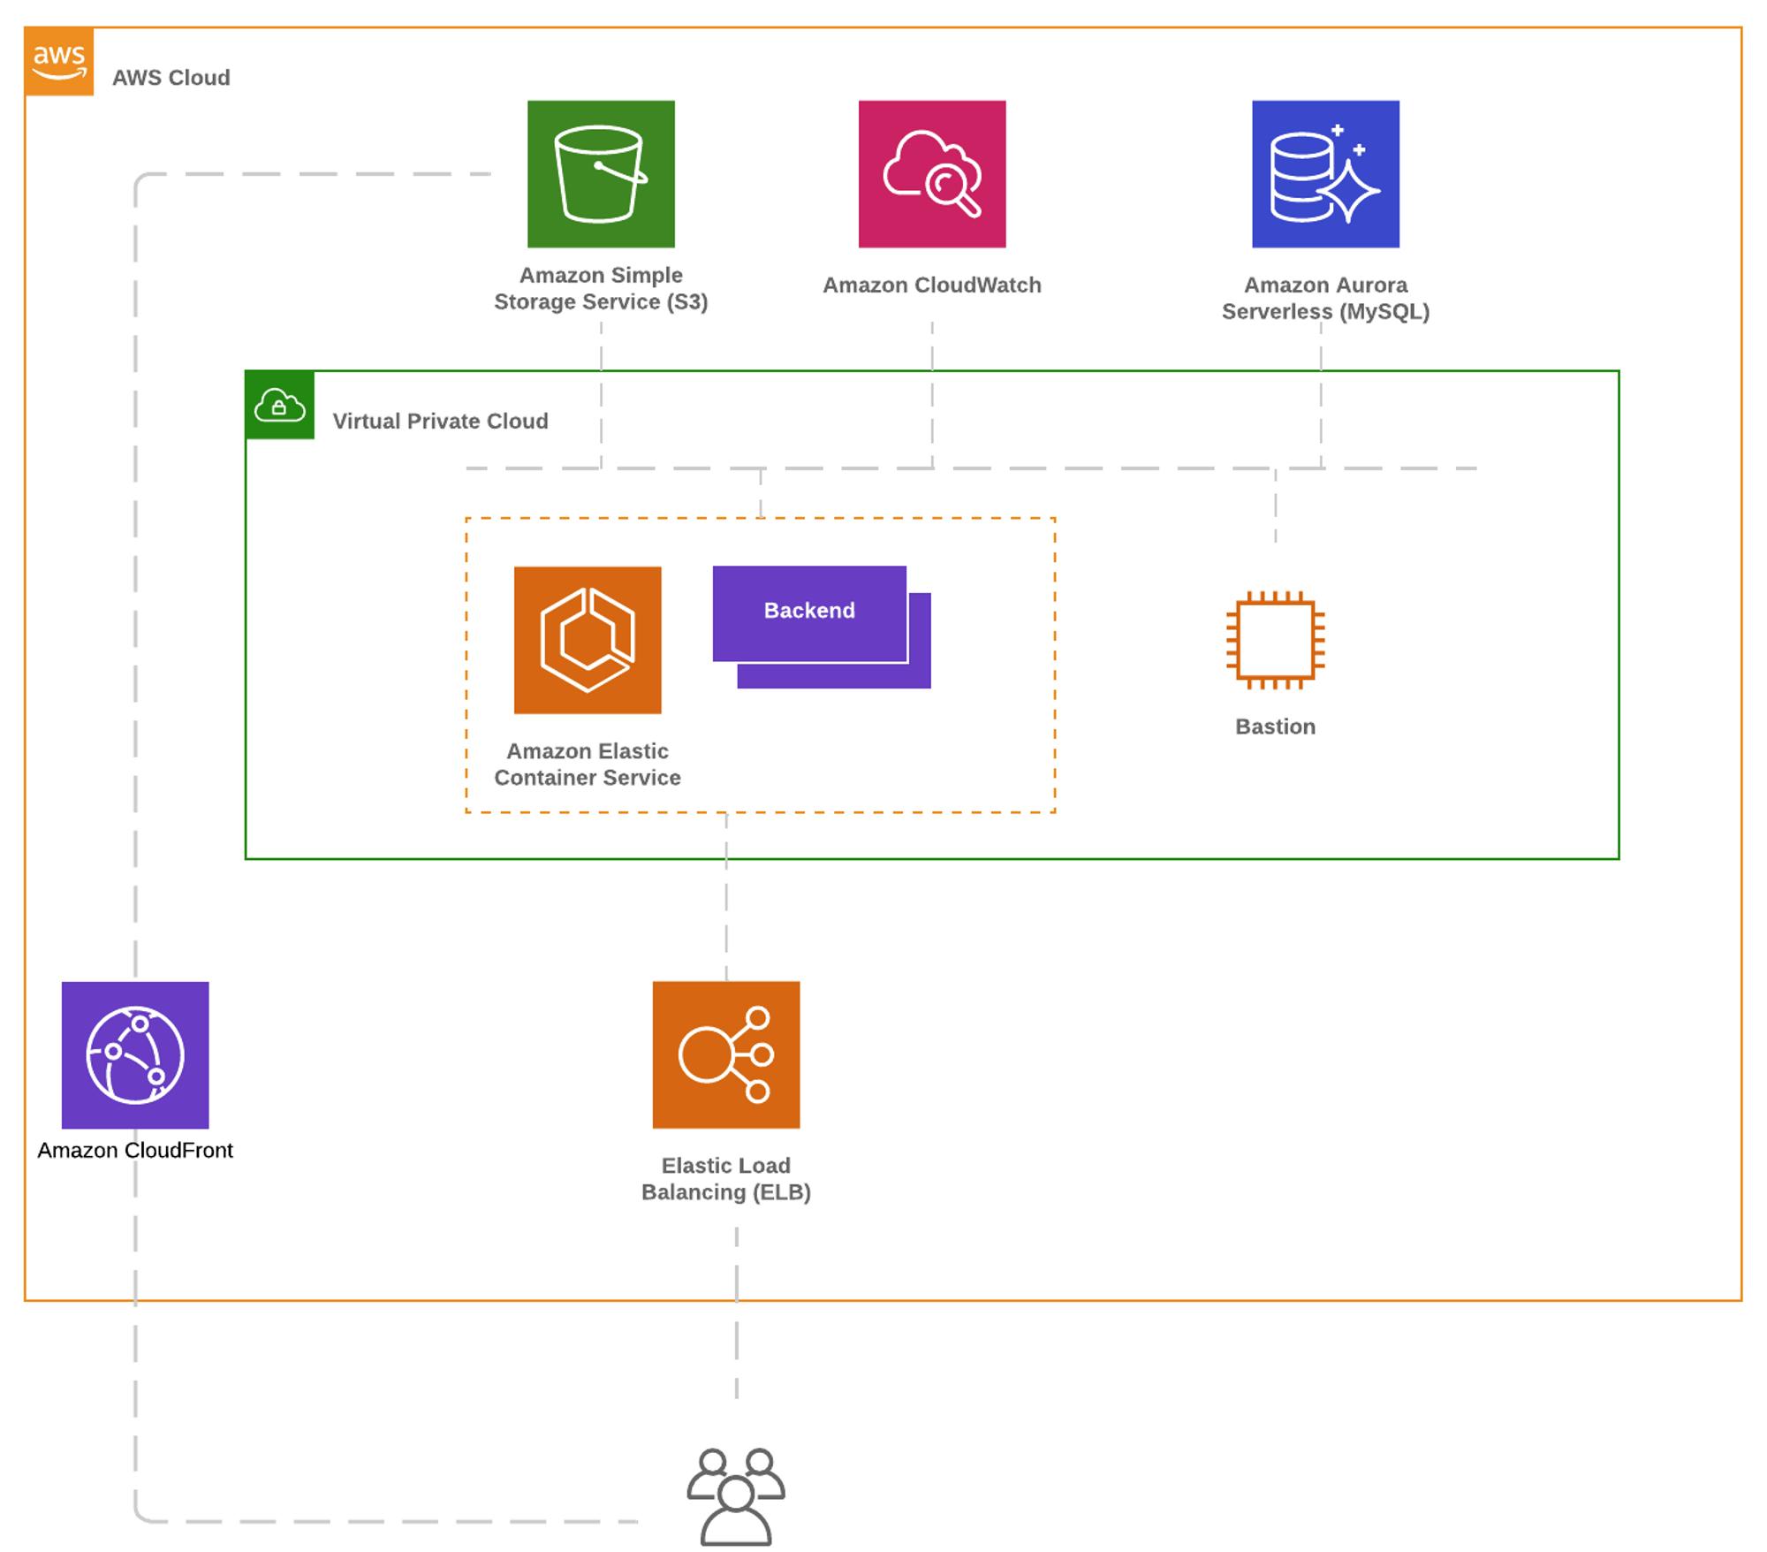Select the Amazon Simple Storage Service label
The width and height of the screenshot is (1767, 1552).
coord(601,288)
